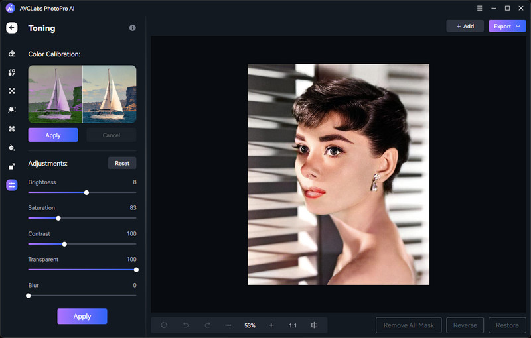The image size is (531, 338).
Task: Click the Saturation slider handle
Action: (x=58, y=218)
